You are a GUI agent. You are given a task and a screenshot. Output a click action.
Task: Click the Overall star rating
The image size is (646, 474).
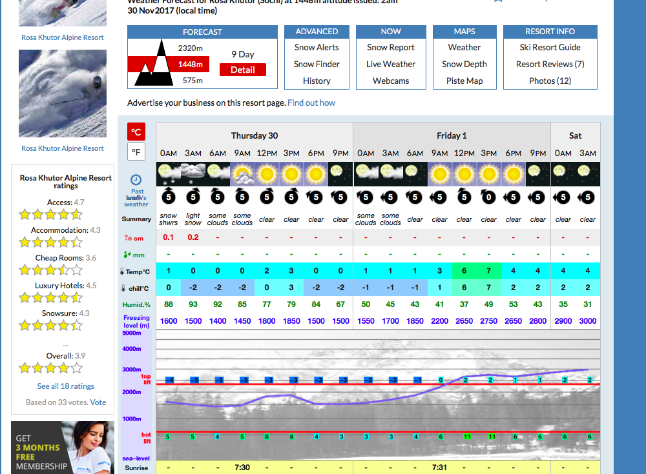click(x=50, y=368)
